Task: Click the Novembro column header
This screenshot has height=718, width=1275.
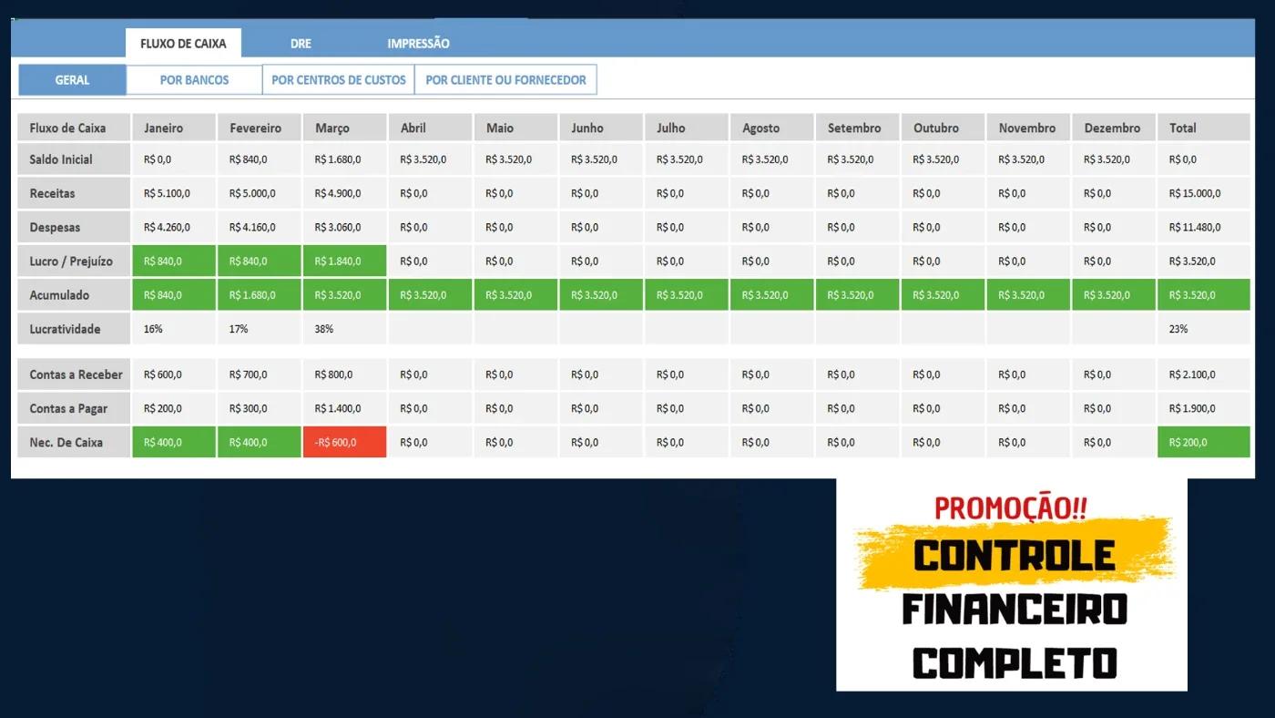Action: pos(1029,128)
